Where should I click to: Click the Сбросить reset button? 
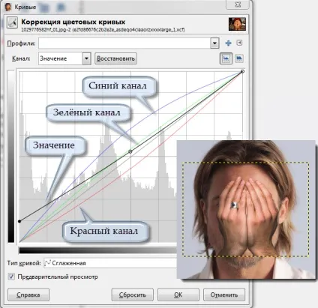(x=132, y=295)
